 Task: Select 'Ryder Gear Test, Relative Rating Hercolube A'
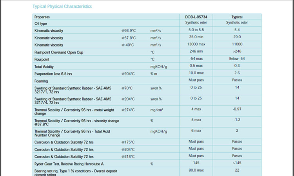coord(69,164)
